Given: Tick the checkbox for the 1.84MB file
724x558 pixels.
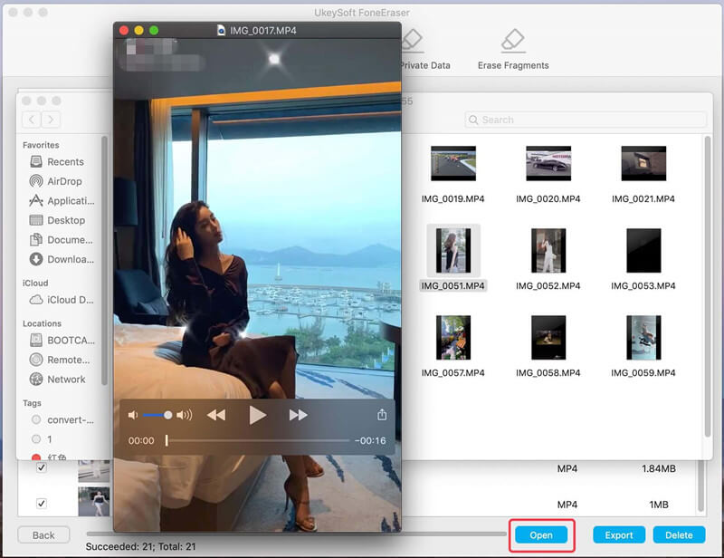Looking at the screenshot, I should point(42,468).
